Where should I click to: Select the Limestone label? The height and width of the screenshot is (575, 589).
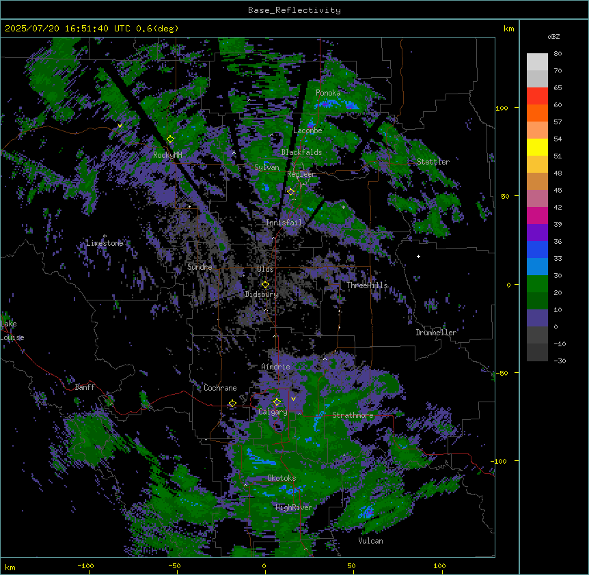coord(105,243)
